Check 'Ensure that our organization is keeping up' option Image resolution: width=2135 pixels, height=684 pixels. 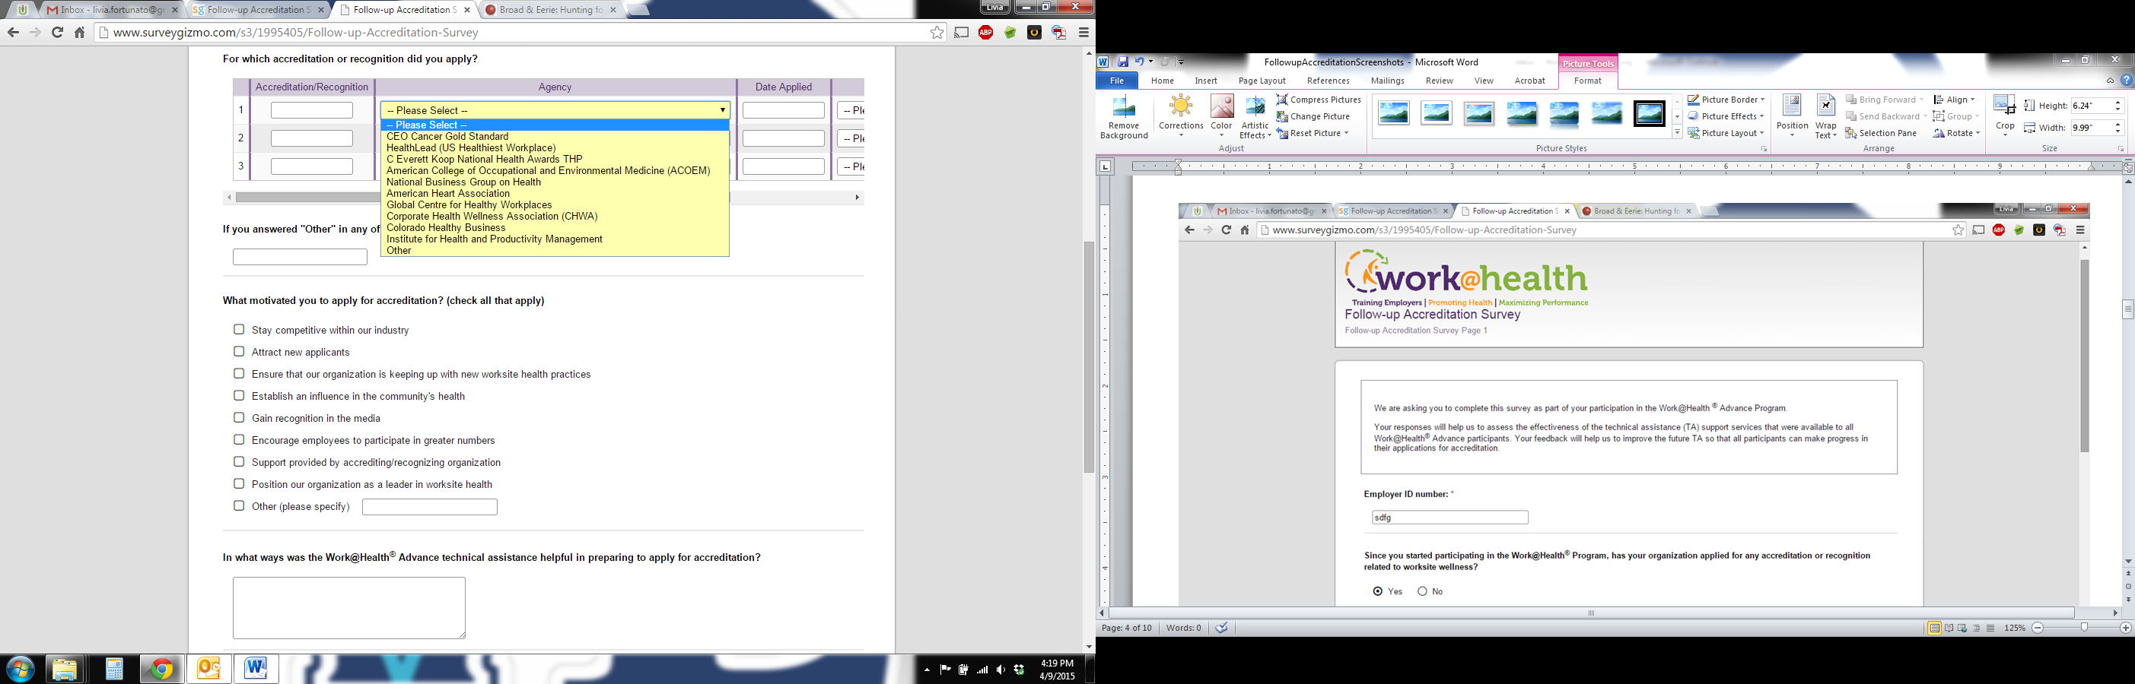239,373
